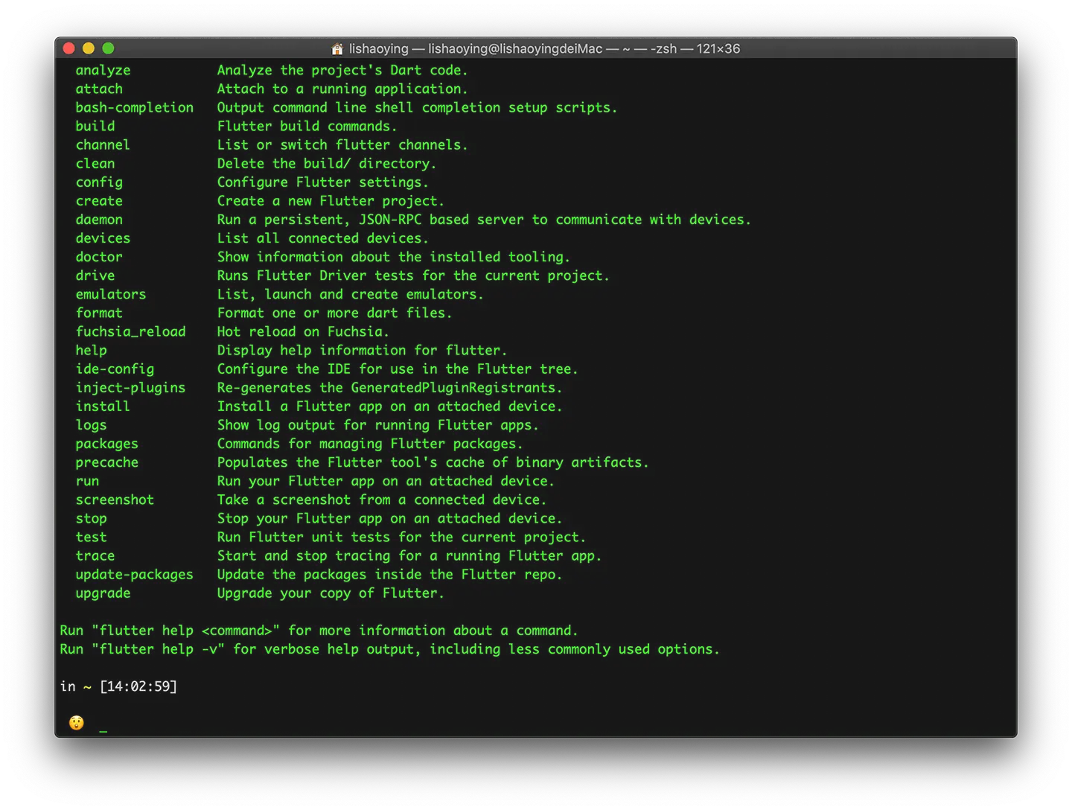Screen dimensions: 1072x810
Task: Click the 'bash-completion' command name
Action: 135,107
